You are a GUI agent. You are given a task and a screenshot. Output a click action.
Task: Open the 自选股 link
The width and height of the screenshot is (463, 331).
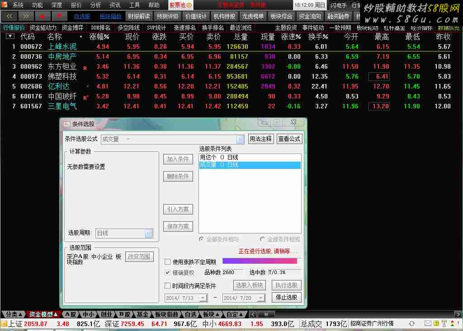pos(82,17)
